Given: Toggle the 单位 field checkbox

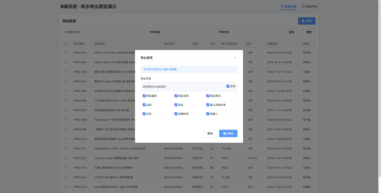Looking at the screenshot, I should coord(176,105).
